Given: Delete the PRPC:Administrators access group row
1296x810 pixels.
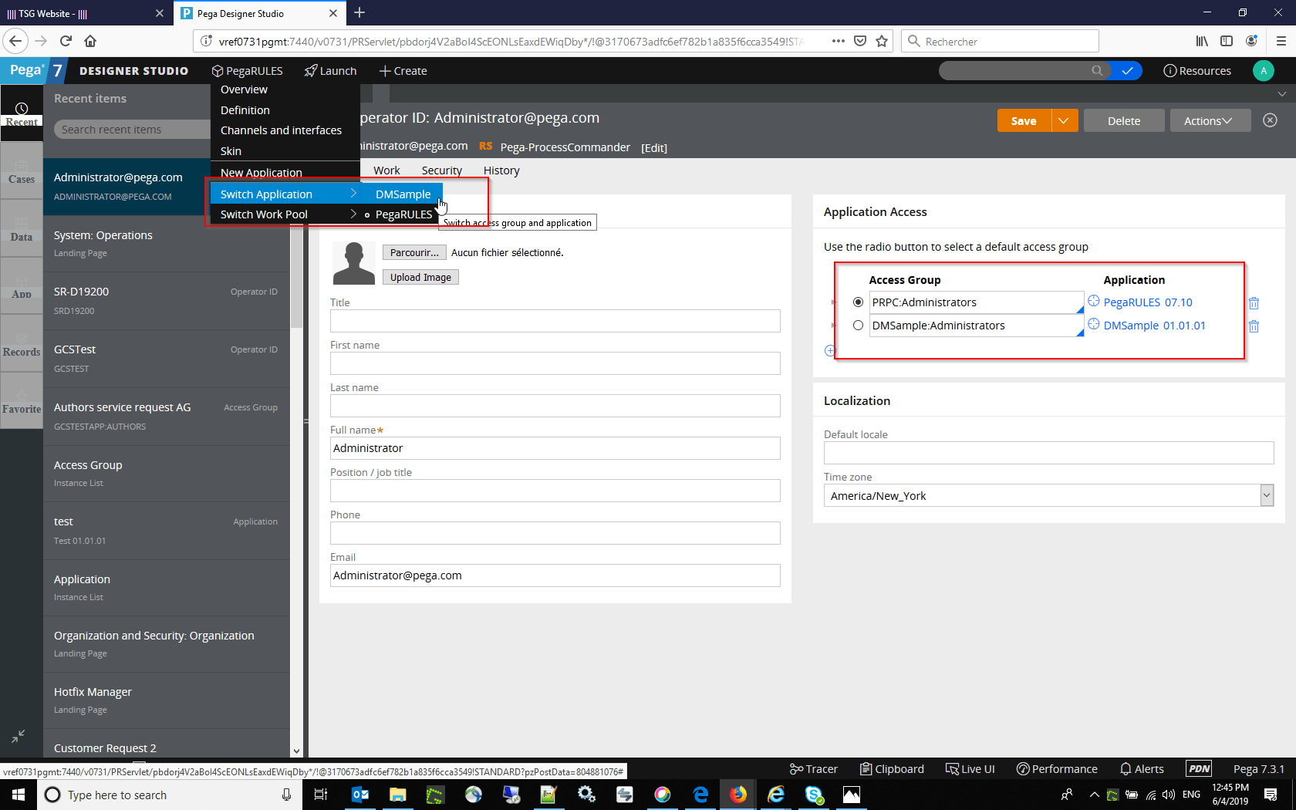Looking at the screenshot, I should point(1254,303).
